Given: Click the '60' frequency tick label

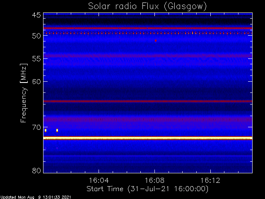Looking at the screenshot, I should (36, 82).
